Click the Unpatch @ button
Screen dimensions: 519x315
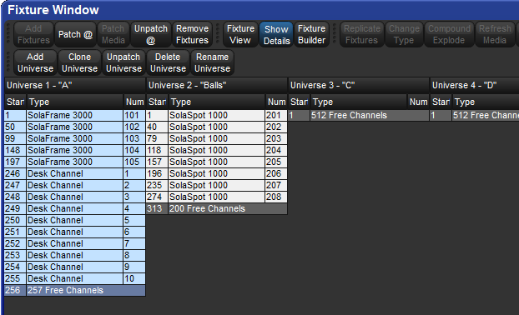pyautogui.click(x=151, y=34)
